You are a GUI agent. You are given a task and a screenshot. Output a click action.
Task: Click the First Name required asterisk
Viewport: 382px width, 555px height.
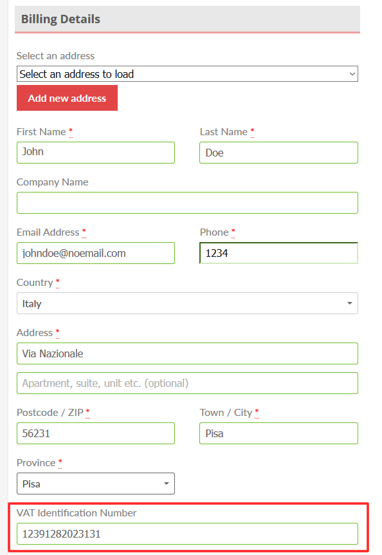(x=71, y=132)
